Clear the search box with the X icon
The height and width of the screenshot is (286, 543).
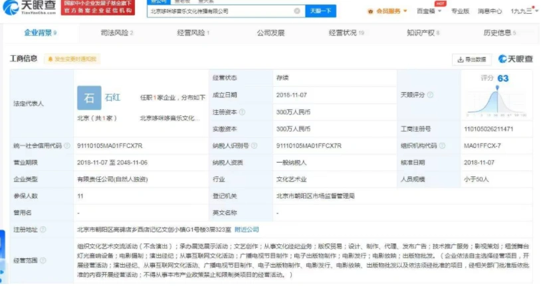point(296,11)
